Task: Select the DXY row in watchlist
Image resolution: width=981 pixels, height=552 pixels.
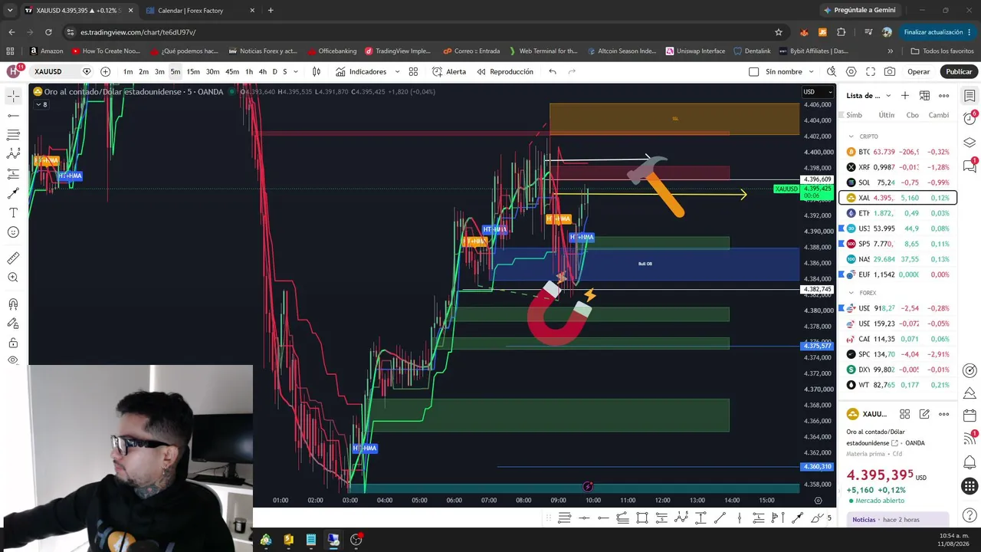Action: click(x=897, y=370)
